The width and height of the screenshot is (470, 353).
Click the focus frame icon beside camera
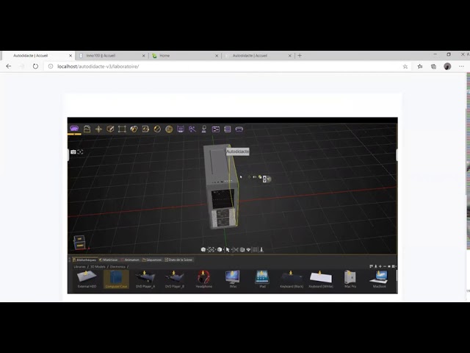80,152
